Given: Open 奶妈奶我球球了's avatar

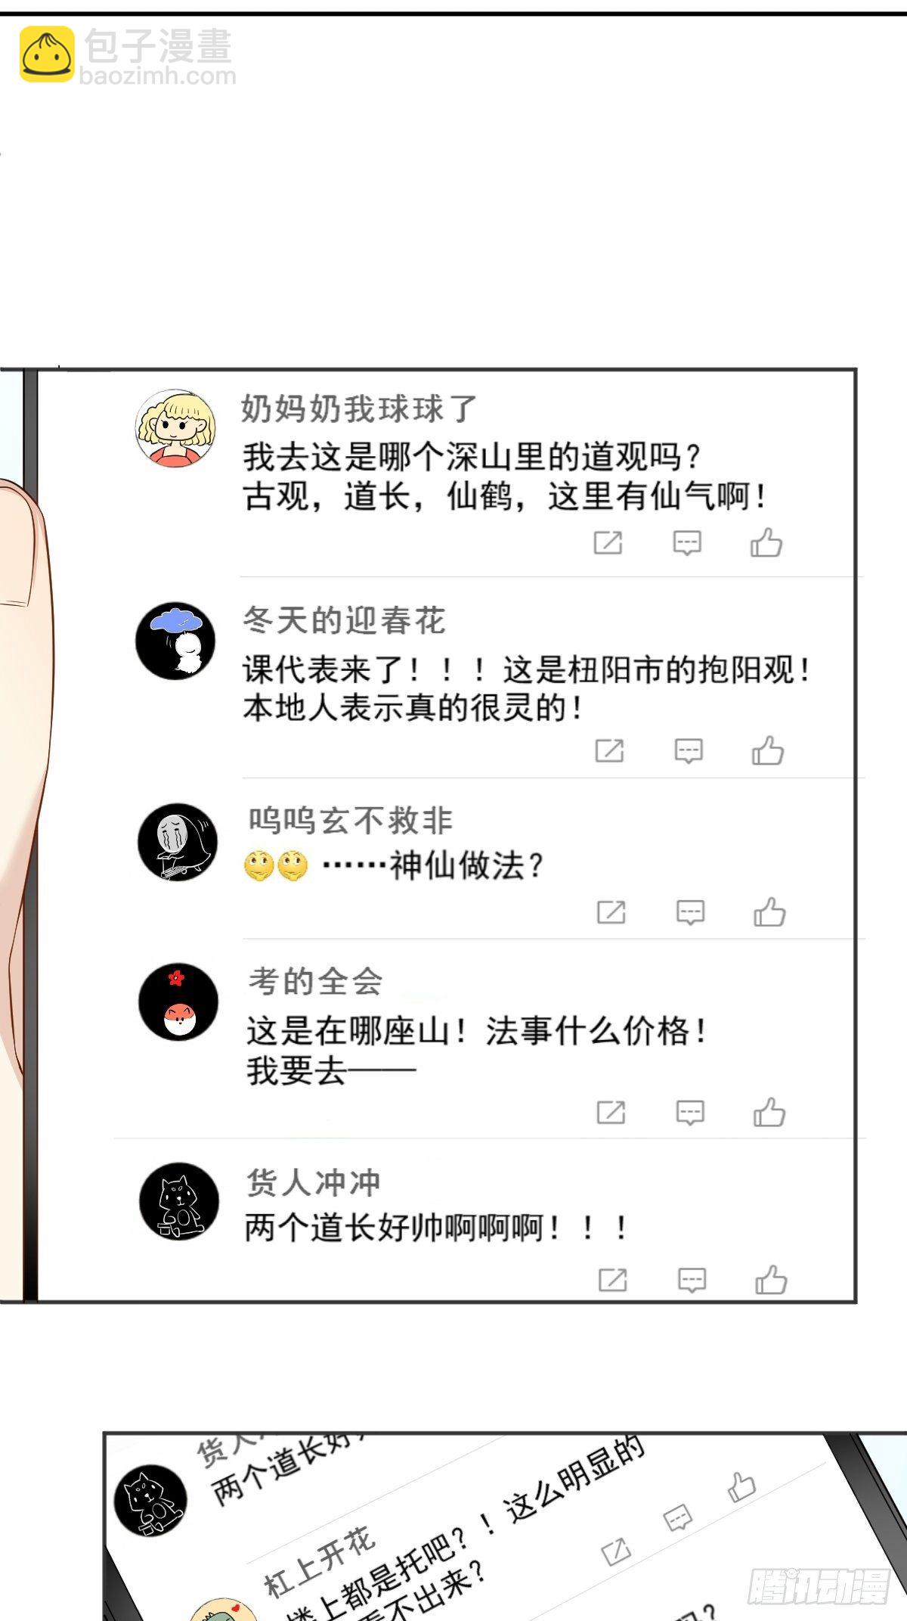Looking at the screenshot, I should point(175,429).
